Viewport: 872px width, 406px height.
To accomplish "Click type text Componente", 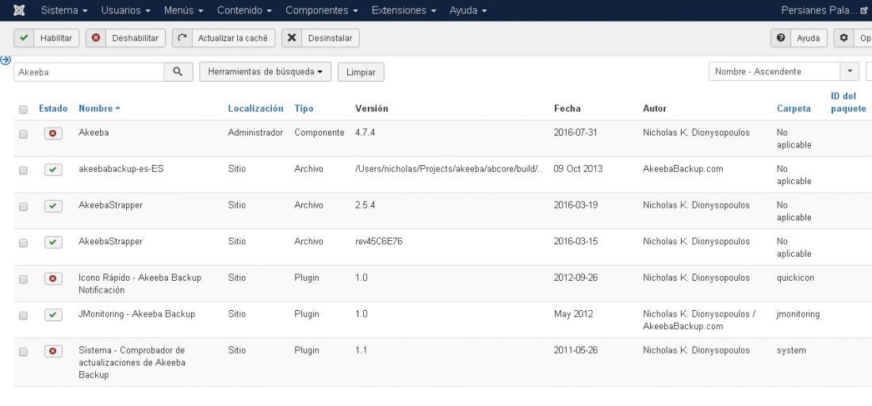I will pos(319,132).
